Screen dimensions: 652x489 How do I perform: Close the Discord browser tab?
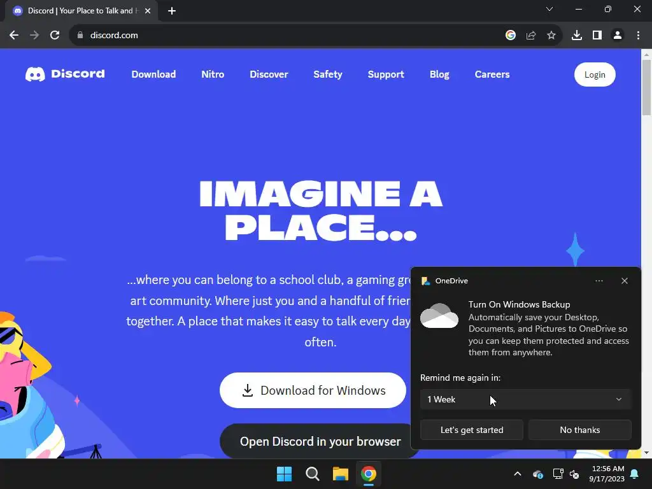click(148, 11)
